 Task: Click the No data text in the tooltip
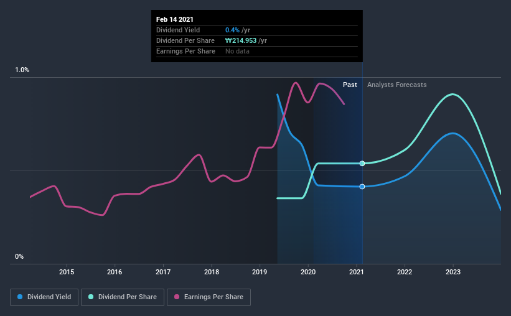click(x=237, y=51)
